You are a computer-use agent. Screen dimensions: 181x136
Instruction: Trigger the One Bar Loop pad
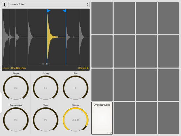tap(102, 118)
